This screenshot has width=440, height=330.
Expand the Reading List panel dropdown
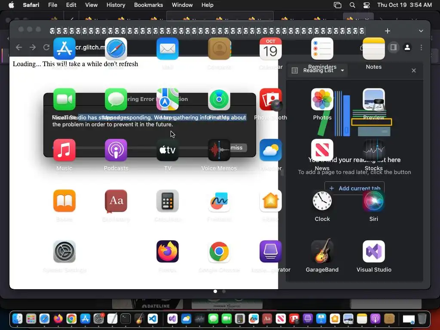click(342, 70)
